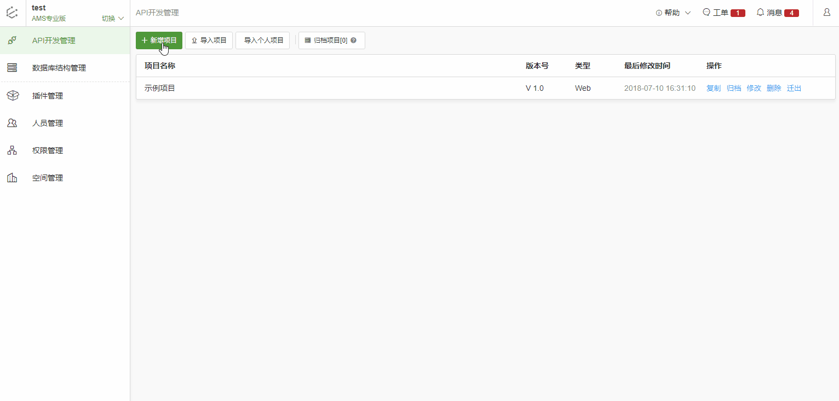Click the red work order badge 1
Viewport: 839px width, 401px height.
point(738,13)
